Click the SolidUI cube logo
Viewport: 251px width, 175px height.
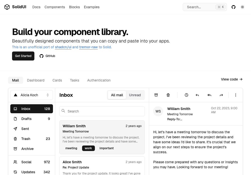click(7, 7)
